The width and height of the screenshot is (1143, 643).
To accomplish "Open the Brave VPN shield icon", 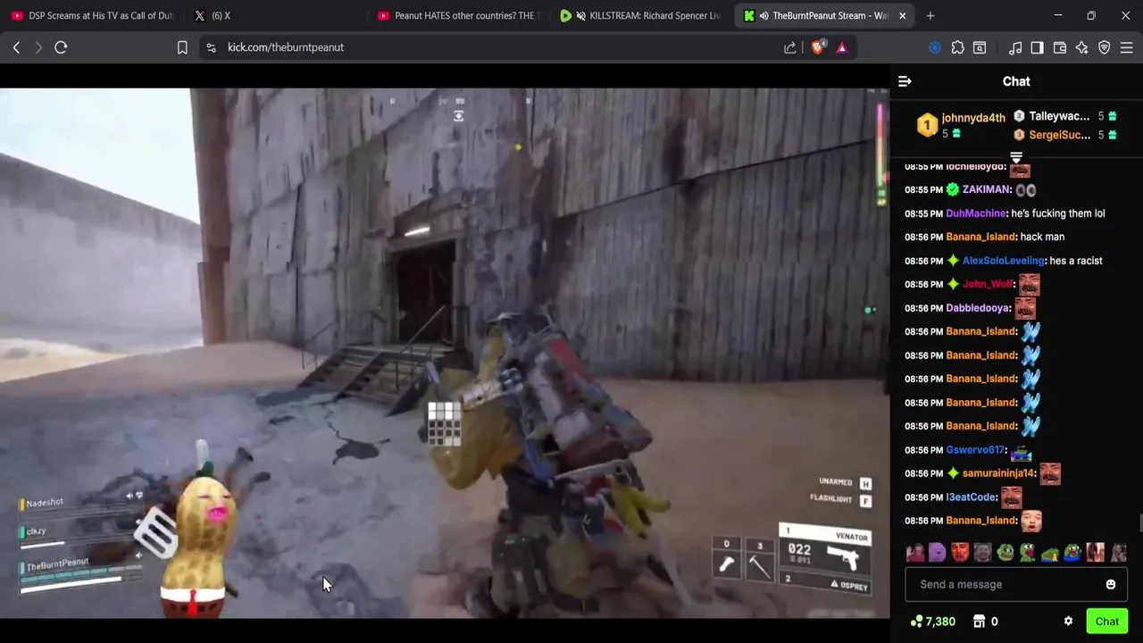I will coord(1105,47).
